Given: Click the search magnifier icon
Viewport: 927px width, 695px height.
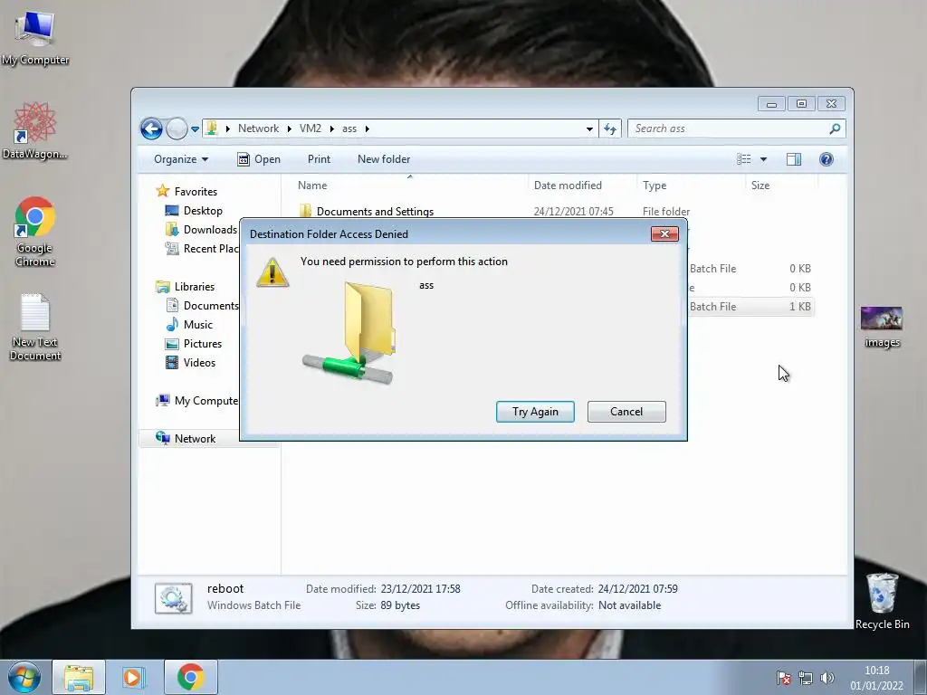Looking at the screenshot, I should [x=835, y=129].
